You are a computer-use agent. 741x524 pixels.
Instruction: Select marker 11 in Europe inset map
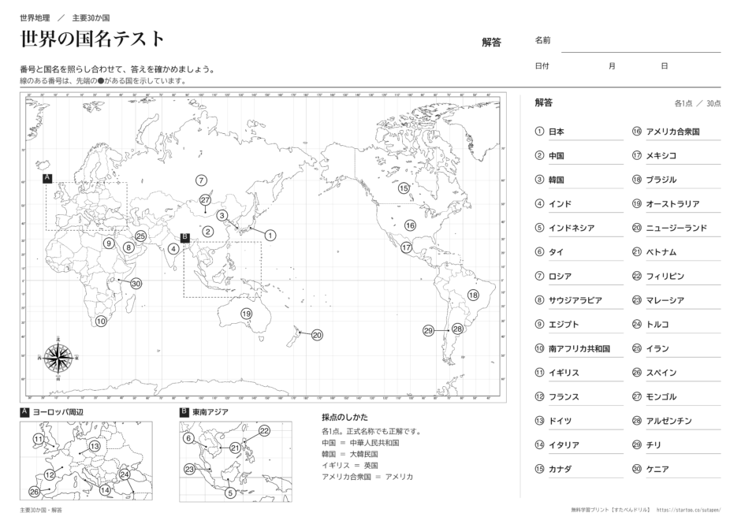[39, 439]
